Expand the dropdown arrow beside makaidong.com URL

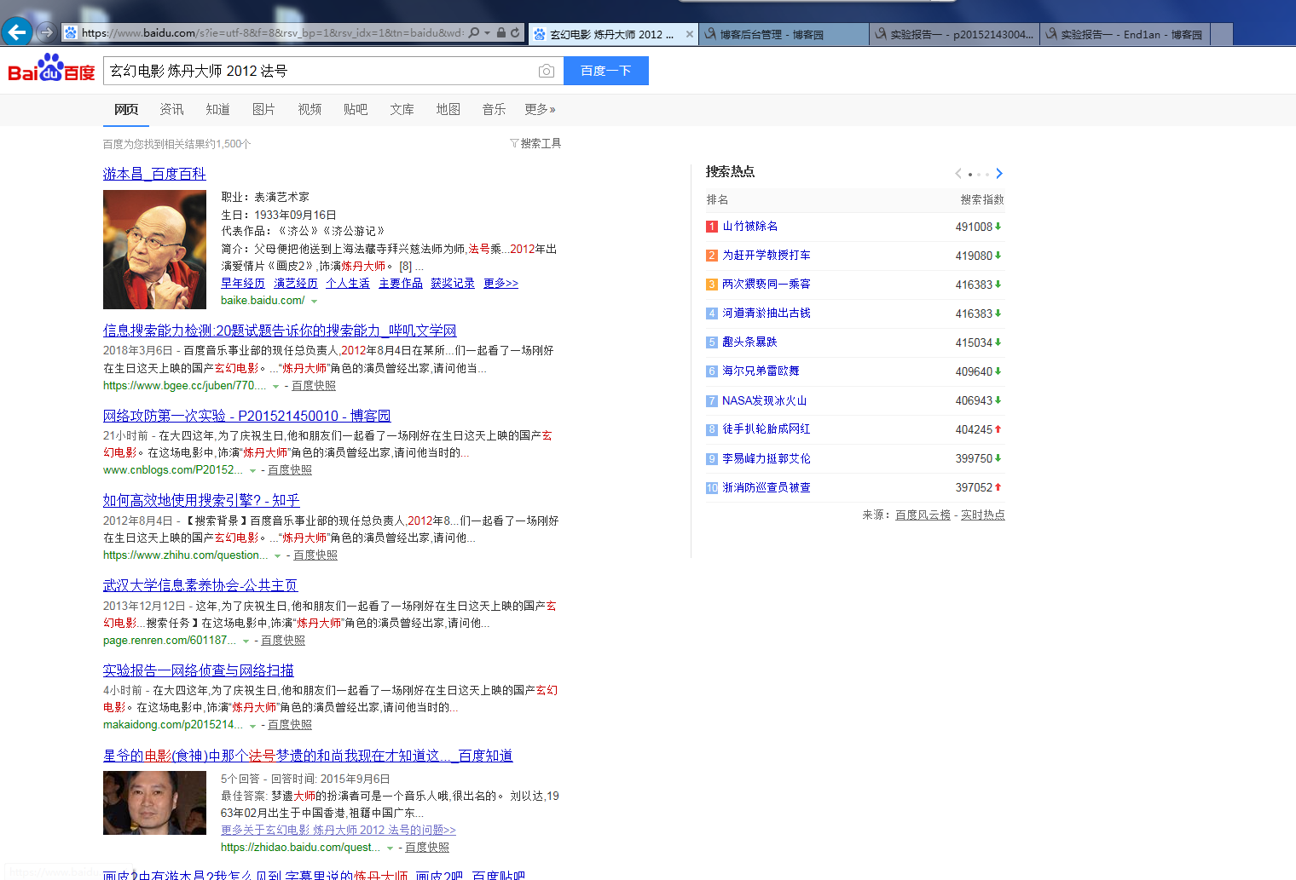[x=252, y=725]
